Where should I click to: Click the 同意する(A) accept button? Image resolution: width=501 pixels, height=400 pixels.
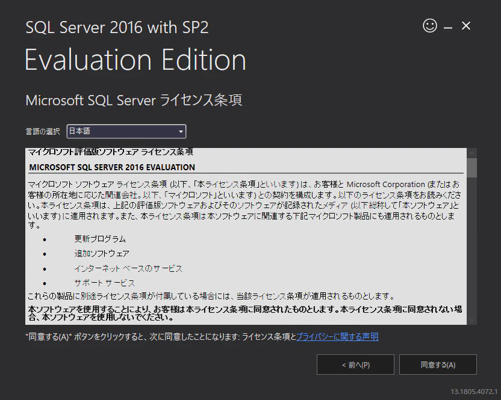[438, 365]
